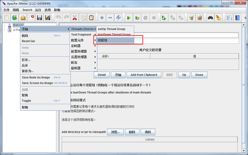Open the 帮助 menu in menu bar
Viewport: 248px width, 155px height.
click(57, 10)
